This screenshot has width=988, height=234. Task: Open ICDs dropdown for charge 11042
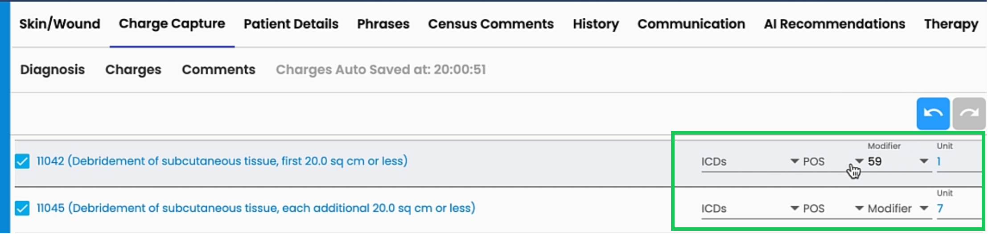click(x=749, y=162)
